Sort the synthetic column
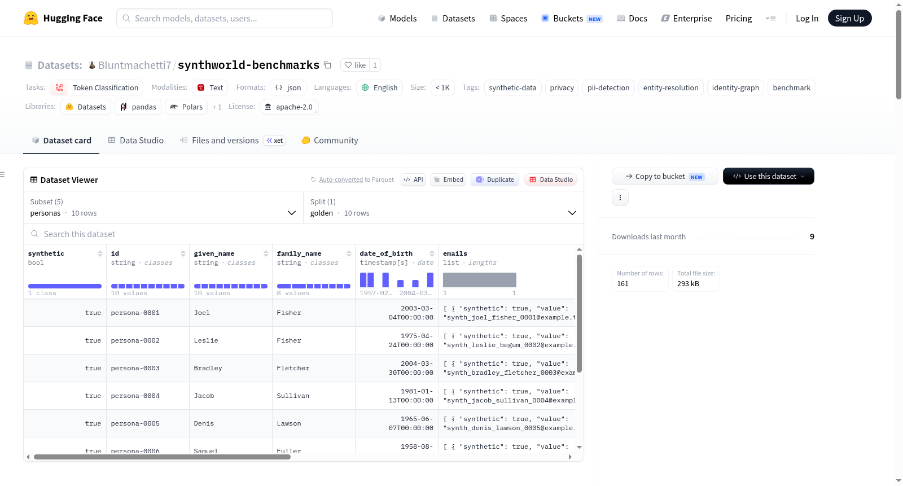 click(x=100, y=253)
